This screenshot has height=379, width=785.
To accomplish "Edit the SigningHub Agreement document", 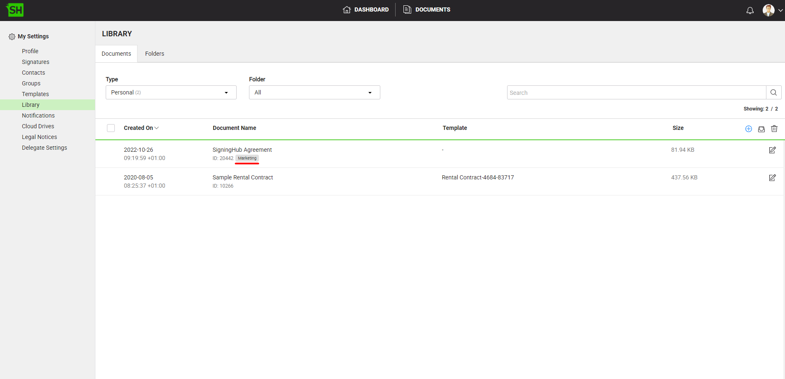I will pos(772,150).
